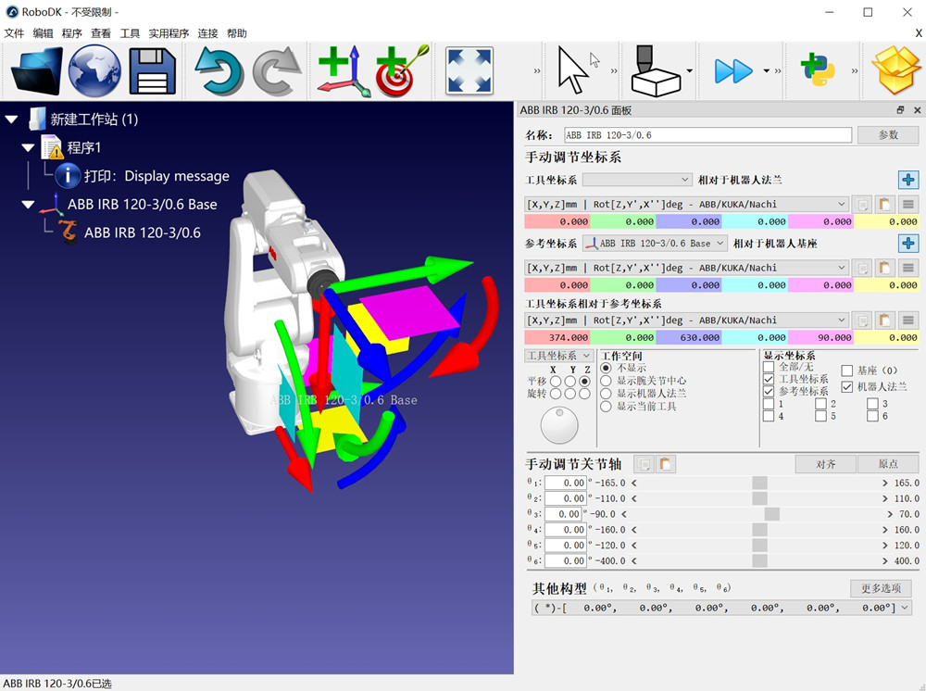Open 工具坐标系 jog mode dropdown

point(558,356)
